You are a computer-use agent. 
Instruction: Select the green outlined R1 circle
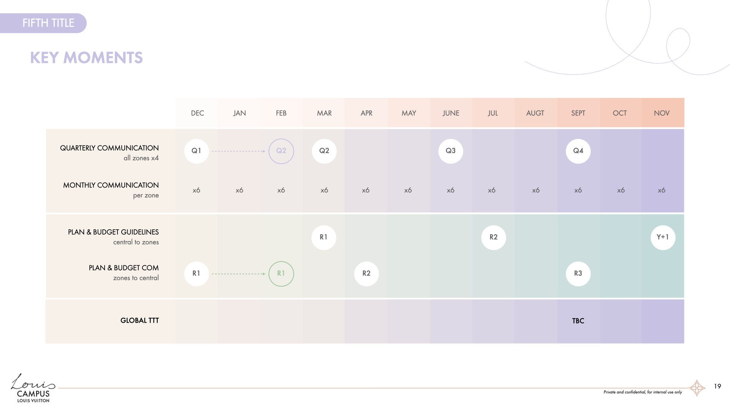(281, 274)
